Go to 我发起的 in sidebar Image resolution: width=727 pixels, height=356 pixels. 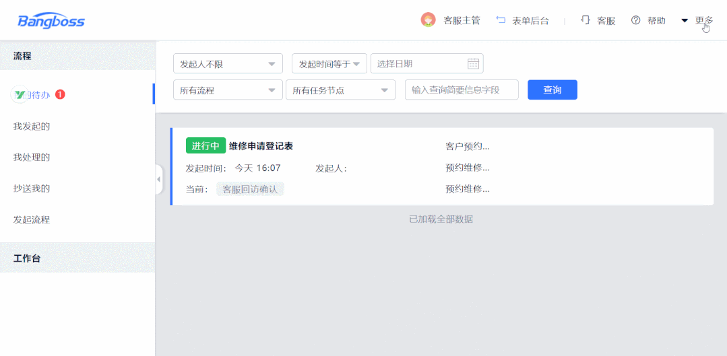32,126
